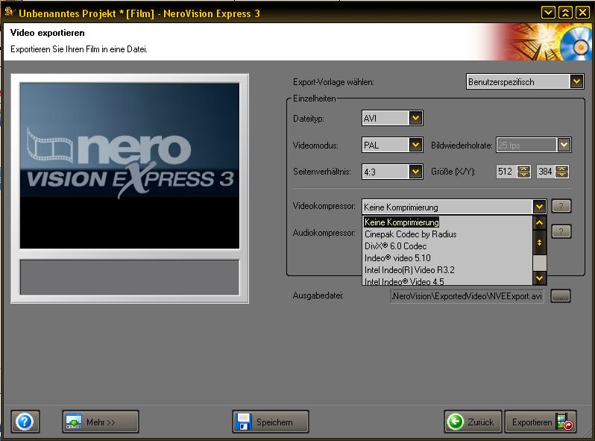Open Videokompressor settings question mark button
The image size is (595, 441).
(561, 206)
